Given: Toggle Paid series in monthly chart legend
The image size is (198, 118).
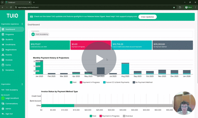Looking at the screenshot, I should pos(73,82).
